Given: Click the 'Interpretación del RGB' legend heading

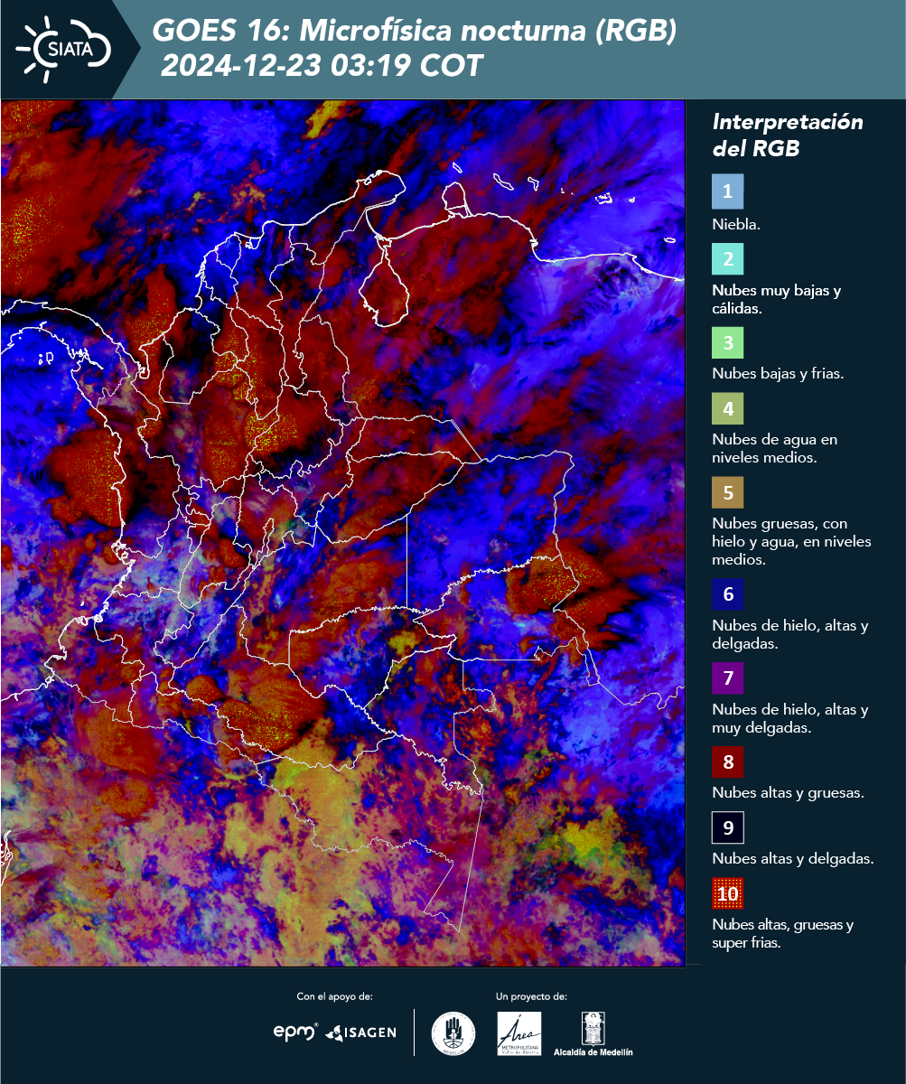Looking at the screenshot, I should coord(788,135).
